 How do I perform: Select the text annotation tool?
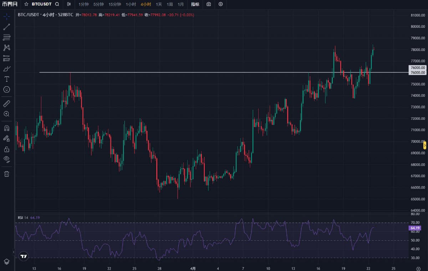[6, 79]
